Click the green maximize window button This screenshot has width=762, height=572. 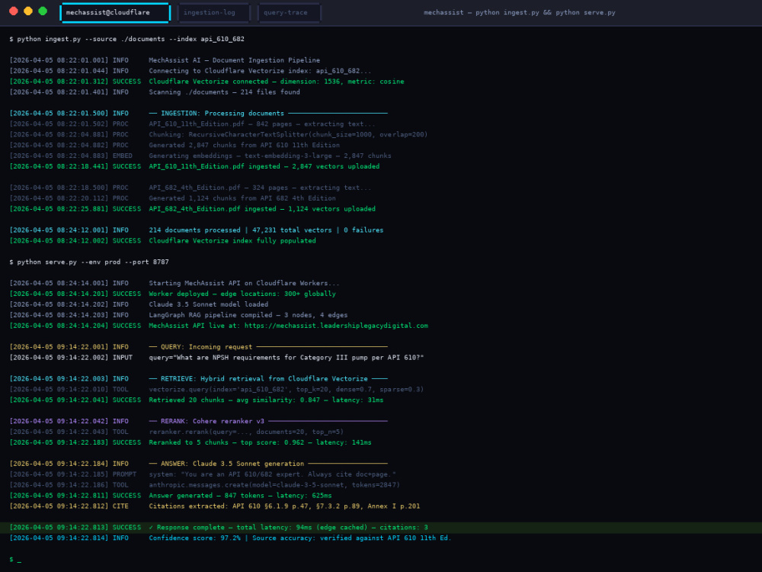pyautogui.click(x=43, y=11)
